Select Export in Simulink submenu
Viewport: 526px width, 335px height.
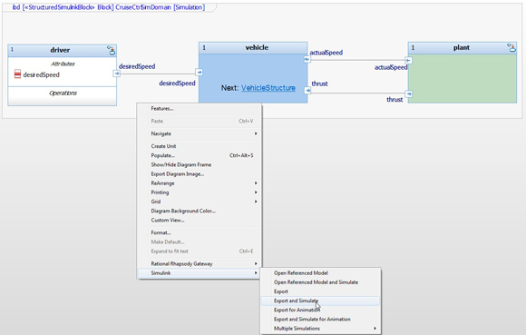[321, 291]
